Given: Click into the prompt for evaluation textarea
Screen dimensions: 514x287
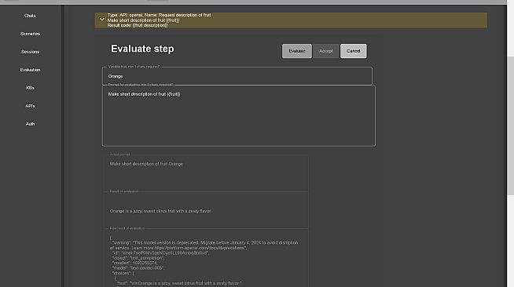Looking at the screenshot, I should click(239, 115).
